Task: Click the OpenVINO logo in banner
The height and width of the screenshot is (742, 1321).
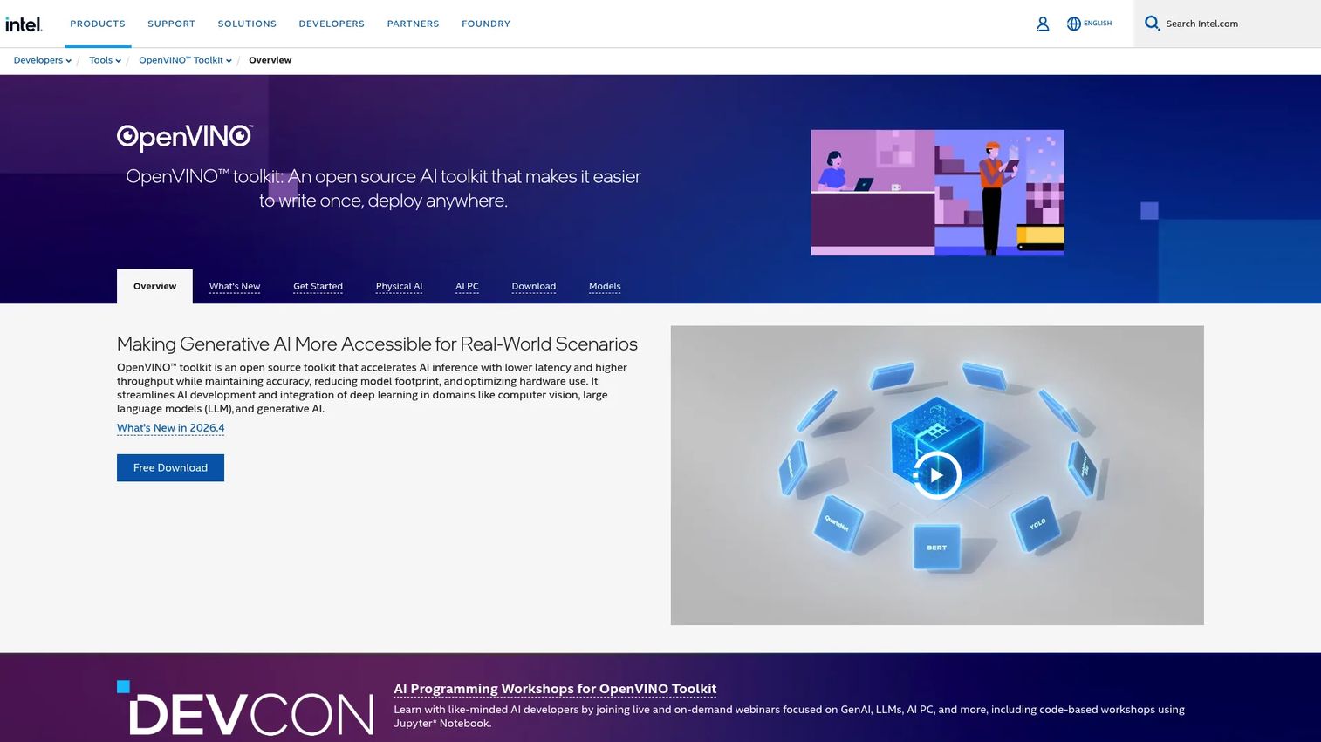Action: (185, 137)
